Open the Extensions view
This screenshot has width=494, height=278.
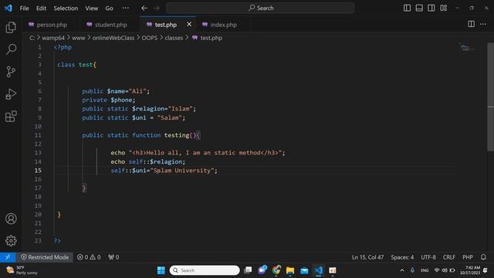tap(11, 117)
